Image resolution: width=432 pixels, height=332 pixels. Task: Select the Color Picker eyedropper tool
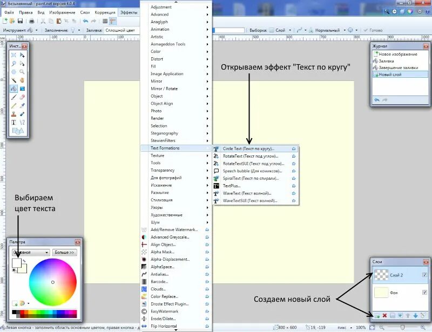tap(22, 105)
